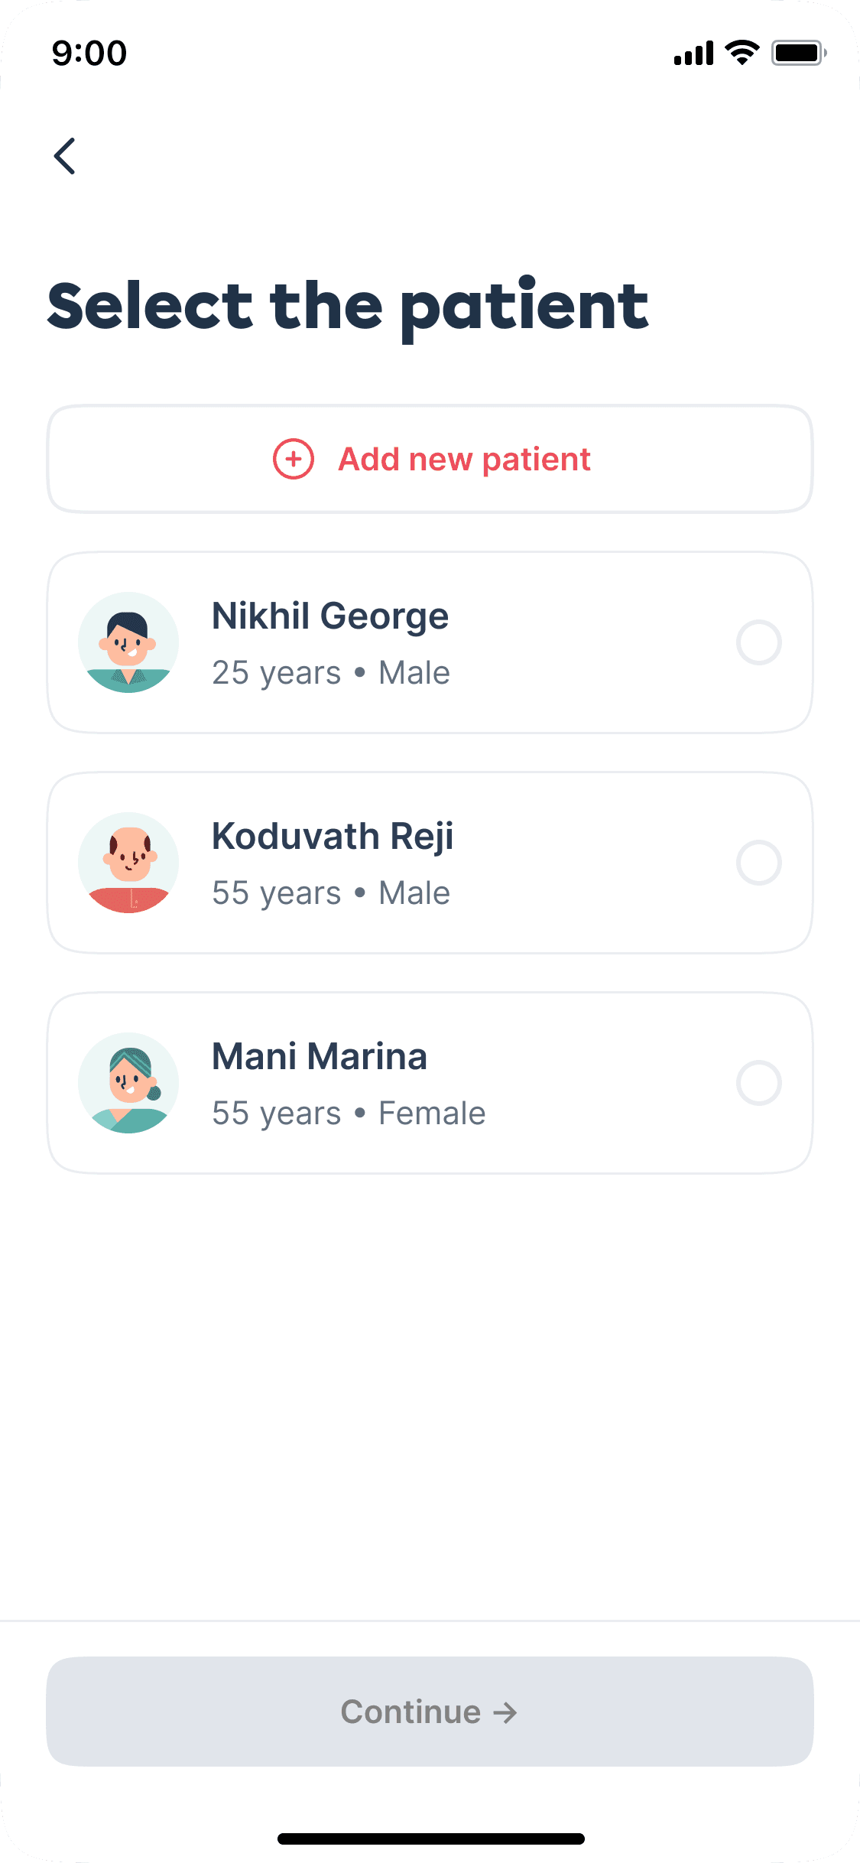The width and height of the screenshot is (860, 1863).
Task: Select the Mani Marina radio button
Action: coord(758,1083)
